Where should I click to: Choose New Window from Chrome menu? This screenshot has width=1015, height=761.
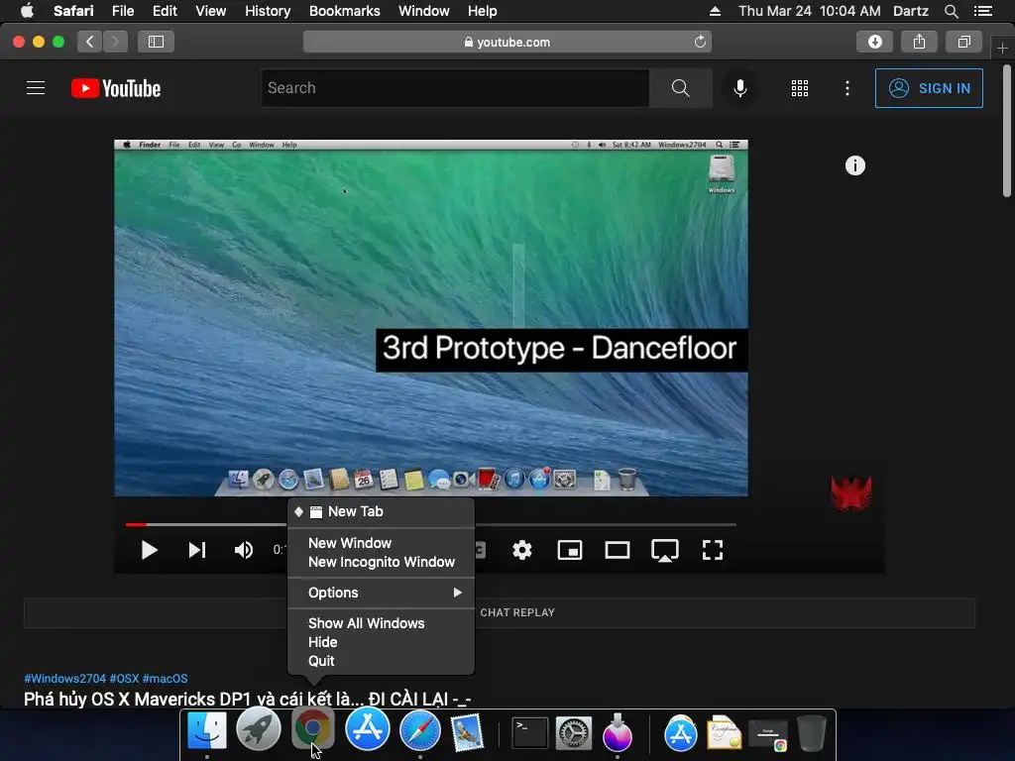click(381, 543)
